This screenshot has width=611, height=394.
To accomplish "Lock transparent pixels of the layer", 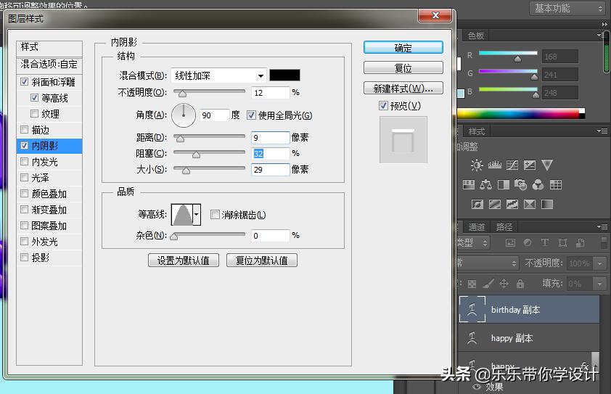I will [472, 284].
